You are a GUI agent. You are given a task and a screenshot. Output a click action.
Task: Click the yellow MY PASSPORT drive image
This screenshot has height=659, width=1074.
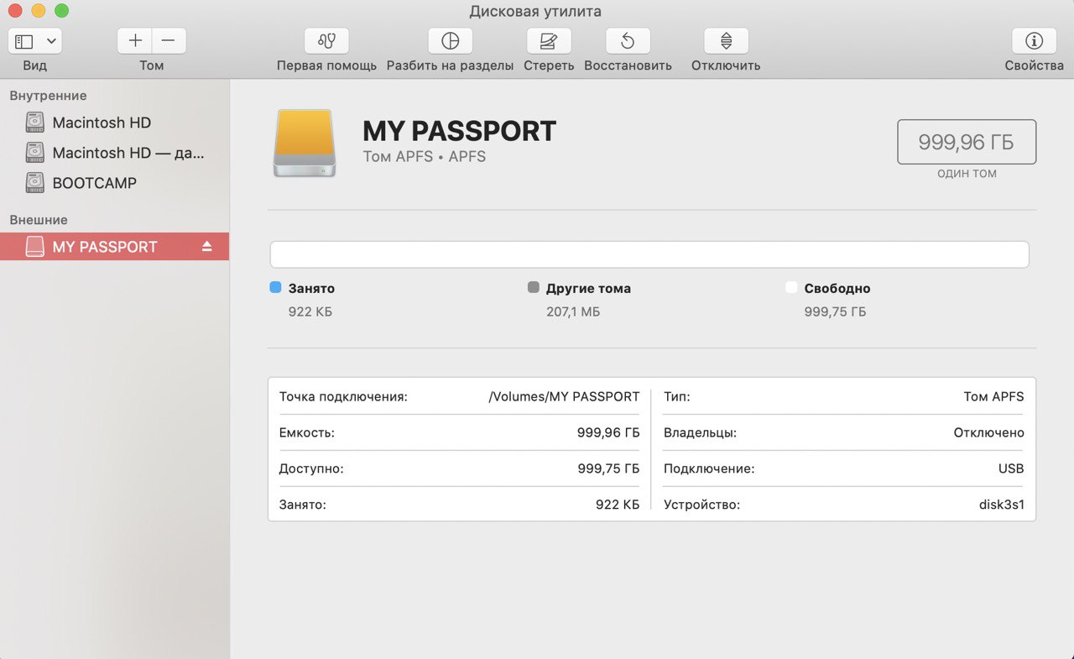pyautogui.click(x=304, y=143)
